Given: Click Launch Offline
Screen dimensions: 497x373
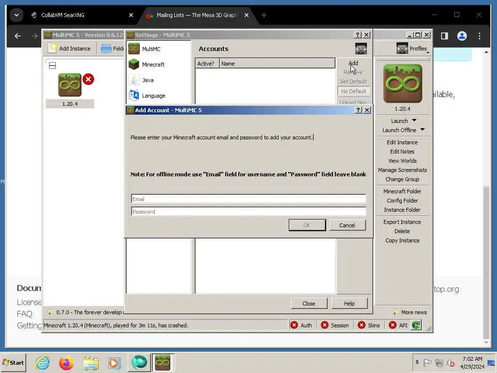Looking at the screenshot, I should (399, 130).
